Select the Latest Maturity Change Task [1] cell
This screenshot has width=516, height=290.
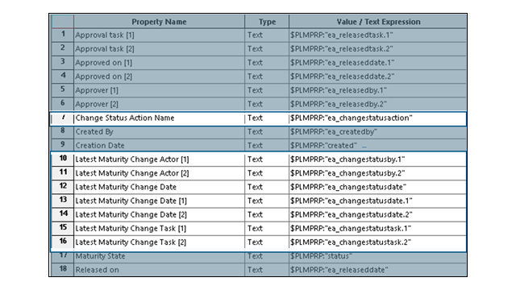(159, 229)
